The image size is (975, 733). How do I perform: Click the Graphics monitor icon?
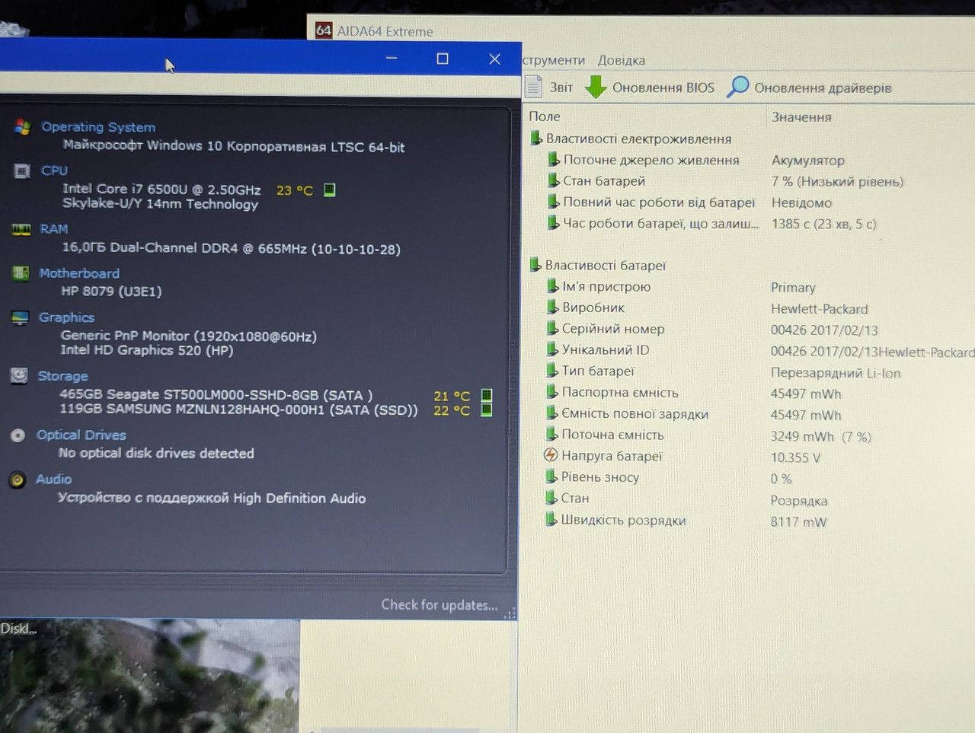(x=20, y=318)
